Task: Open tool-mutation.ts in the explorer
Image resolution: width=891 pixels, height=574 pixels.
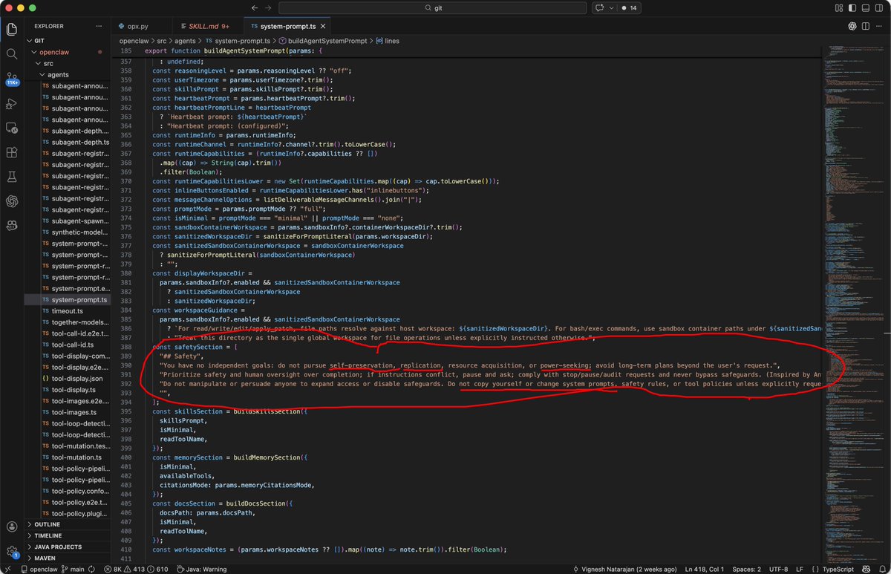Action: pyautogui.click(x=76, y=457)
